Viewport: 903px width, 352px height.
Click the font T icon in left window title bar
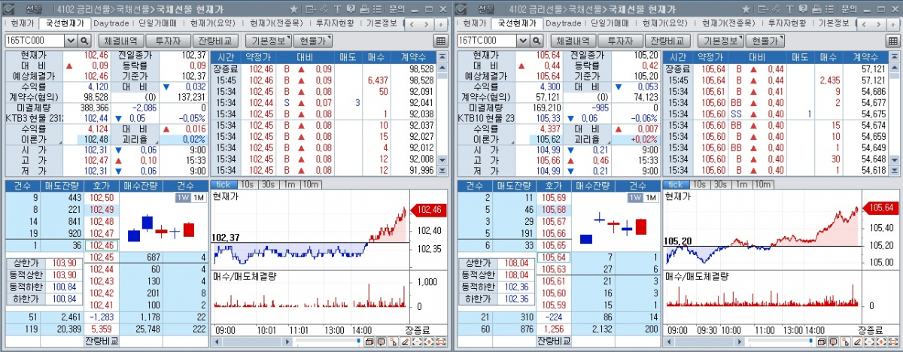(x=337, y=9)
